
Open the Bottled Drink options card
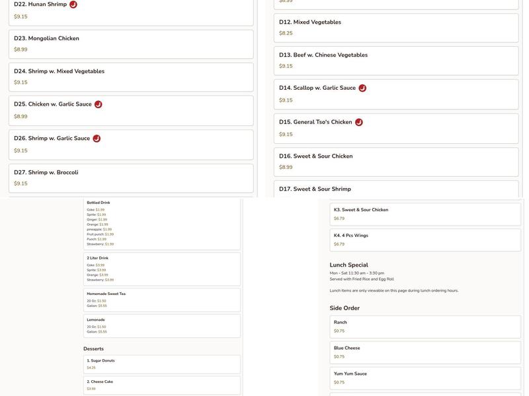[x=161, y=223]
